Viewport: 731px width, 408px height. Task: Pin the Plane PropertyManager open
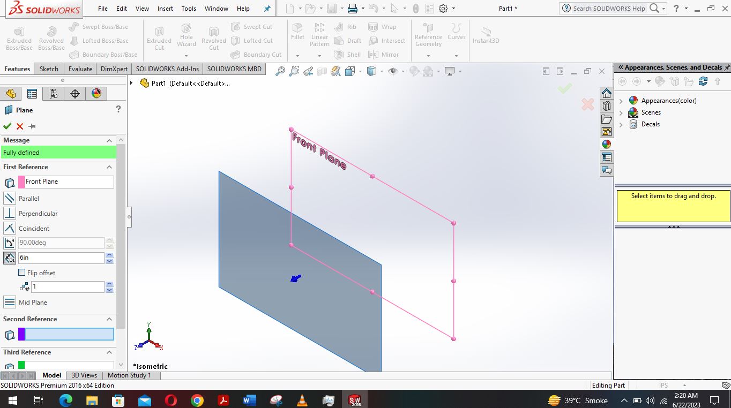[x=32, y=126]
